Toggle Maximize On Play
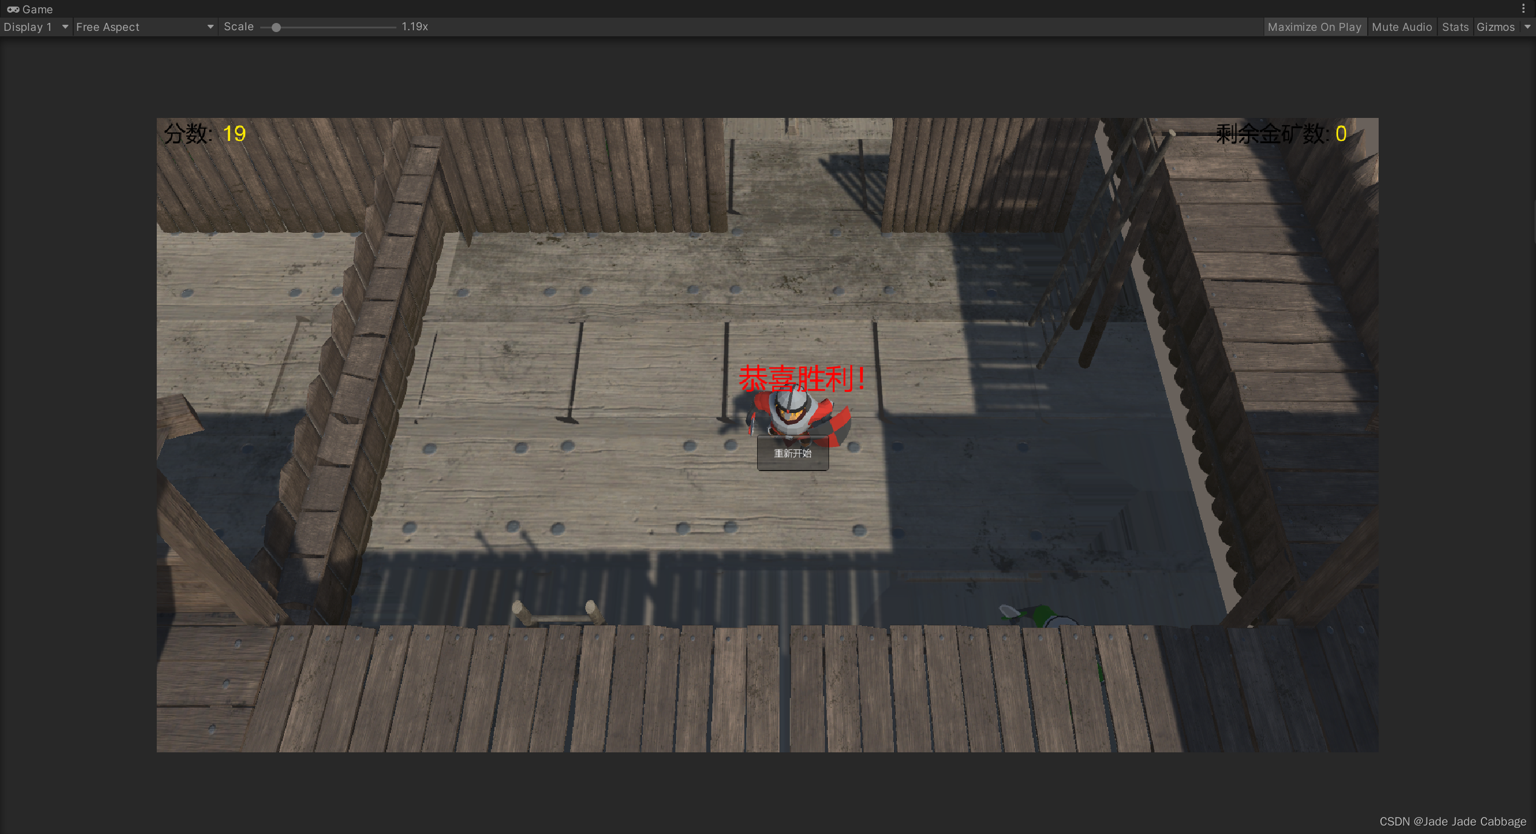The image size is (1536, 834). [x=1314, y=27]
